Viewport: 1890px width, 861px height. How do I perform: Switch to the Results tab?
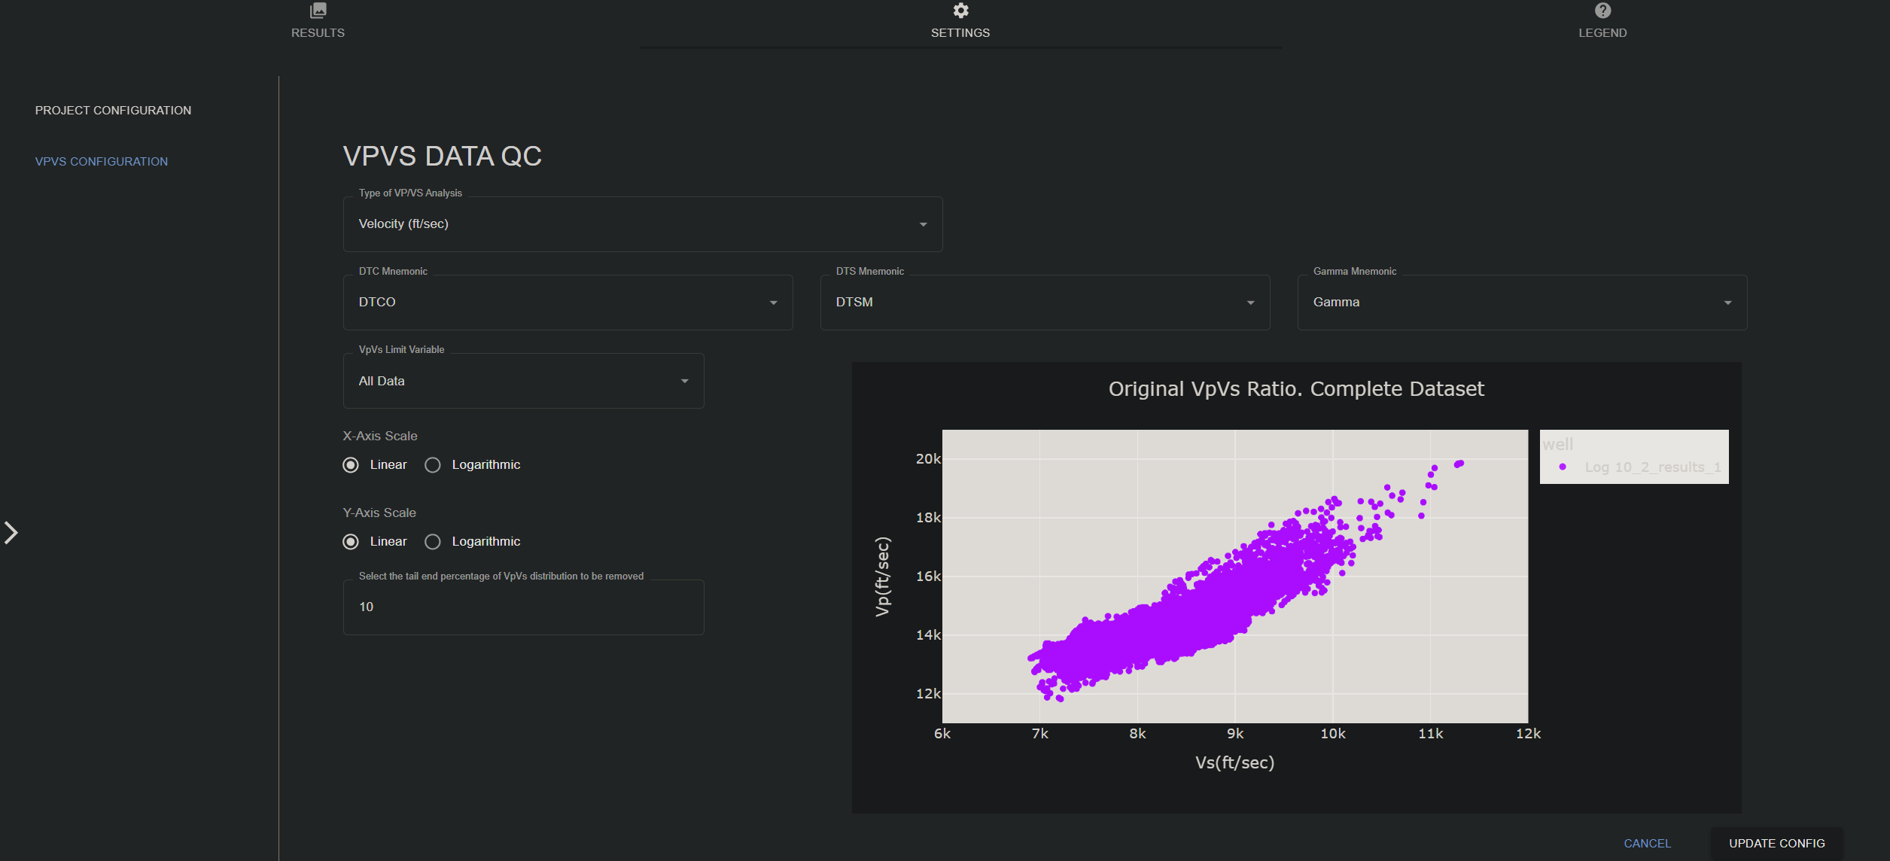(317, 23)
